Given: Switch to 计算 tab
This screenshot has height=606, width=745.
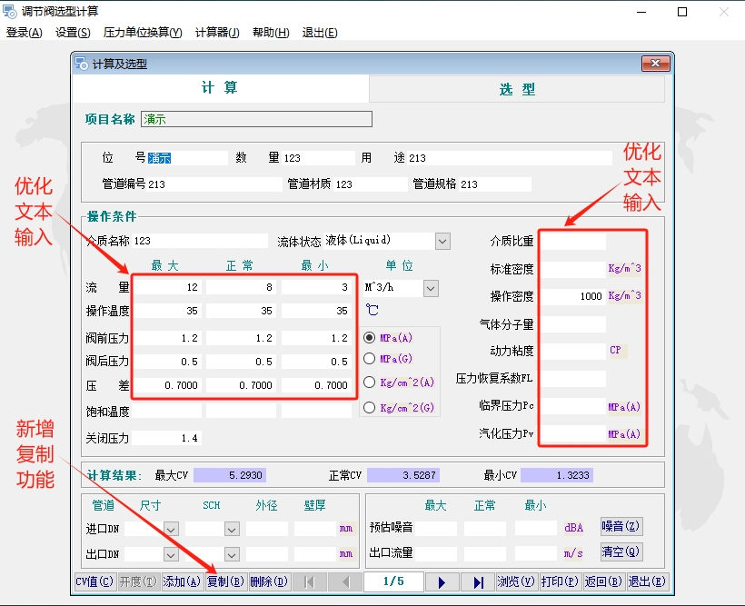Looking at the screenshot, I should [x=220, y=88].
